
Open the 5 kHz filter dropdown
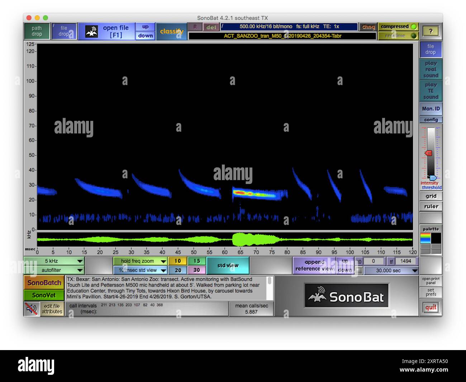(x=54, y=261)
